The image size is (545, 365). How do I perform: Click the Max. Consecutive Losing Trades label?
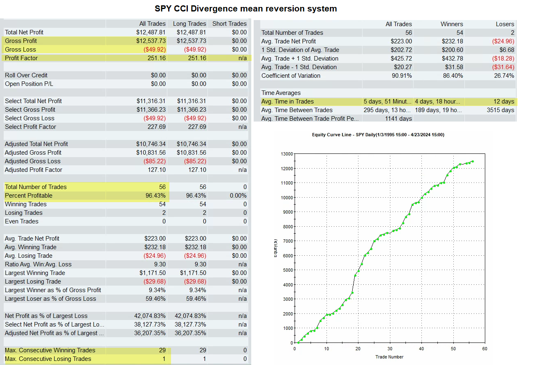point(48,359)
